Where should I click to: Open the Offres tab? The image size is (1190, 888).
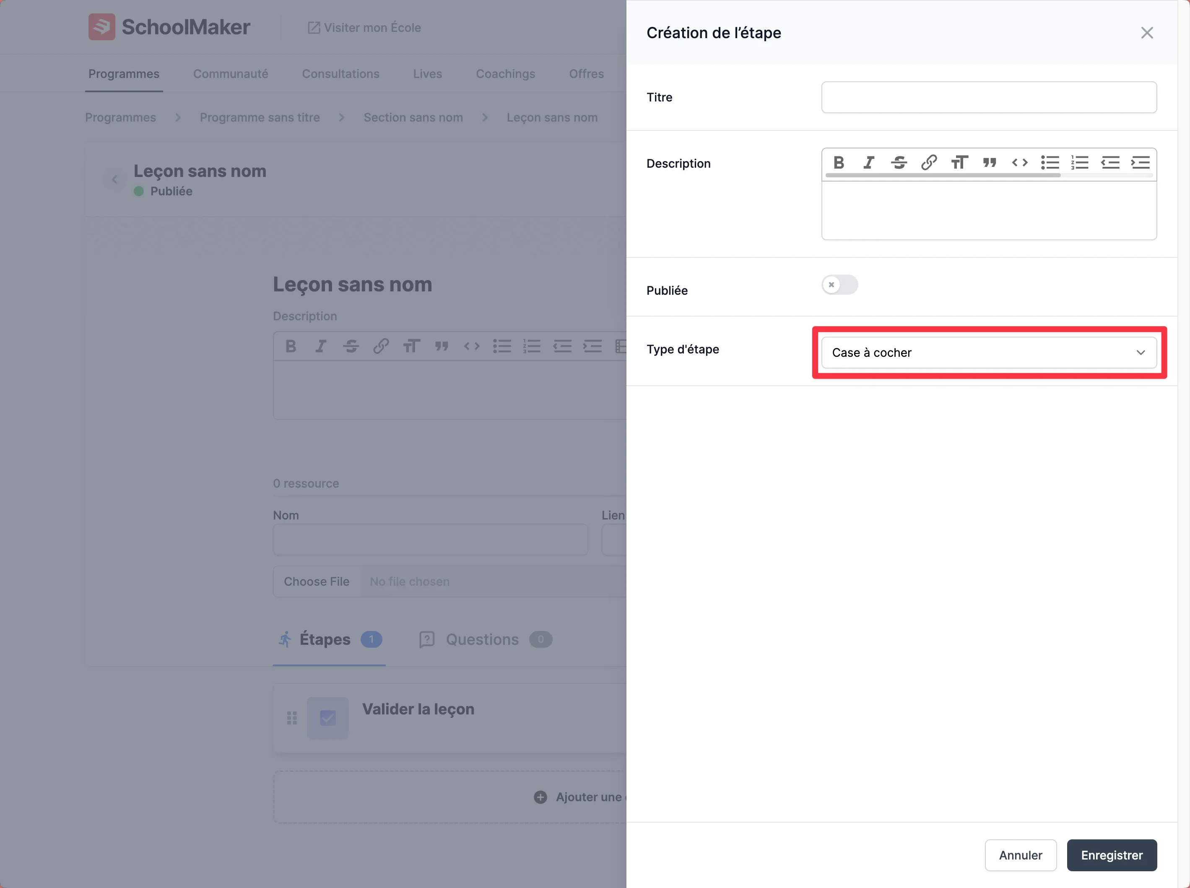[x=586, y=74]
